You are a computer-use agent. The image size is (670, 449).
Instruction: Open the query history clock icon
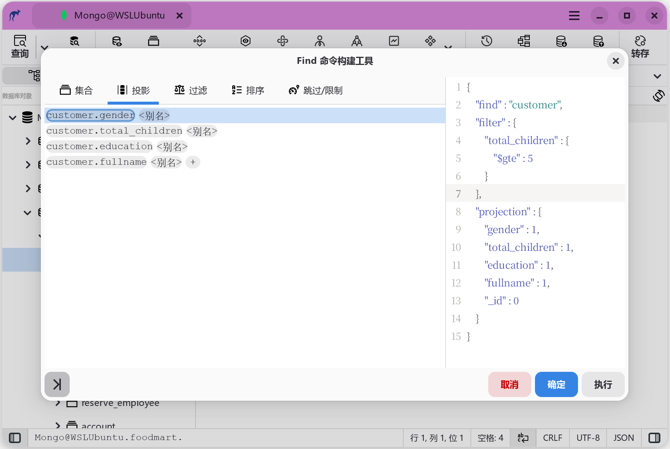click(x=486, y=41)
